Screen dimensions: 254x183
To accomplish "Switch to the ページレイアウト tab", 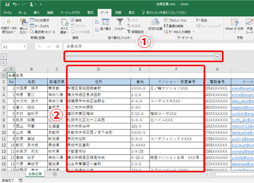I will 70,13.
